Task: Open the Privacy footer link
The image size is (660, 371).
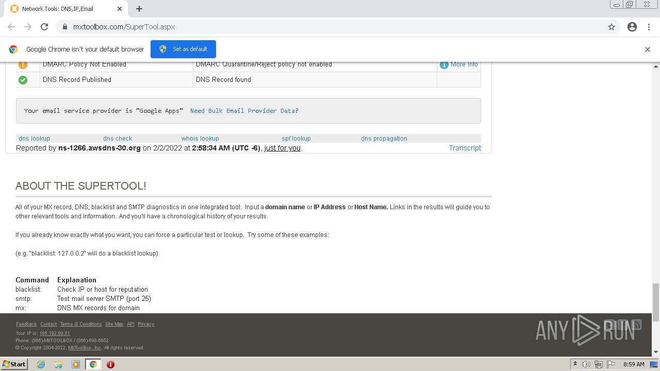Action: point(146,324)
